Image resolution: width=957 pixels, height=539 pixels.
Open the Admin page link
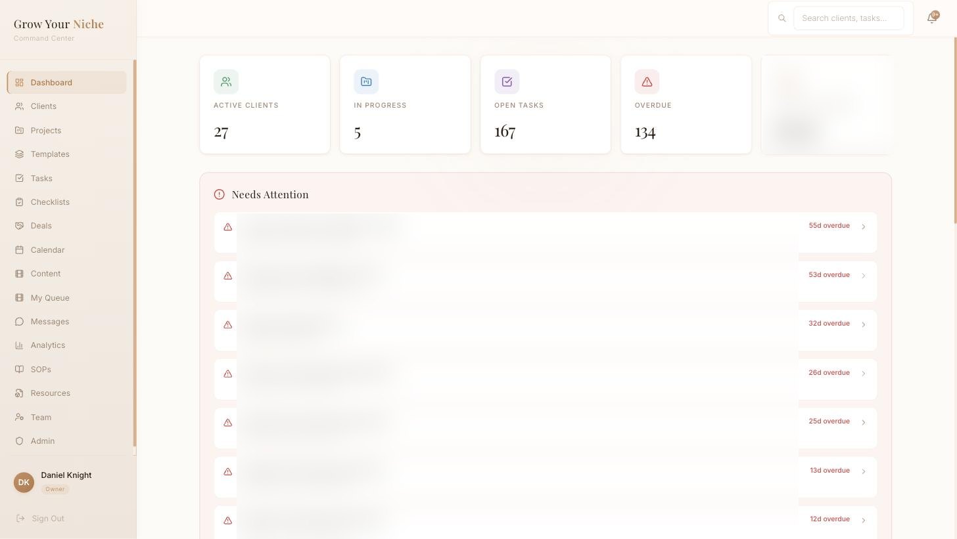click(x=66, y=441)
